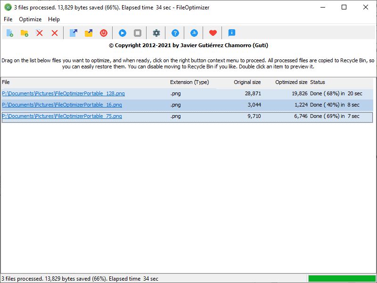Add files using the new file icon
Image resolution: width=377 pixels, height=283 pixels.
8,33
